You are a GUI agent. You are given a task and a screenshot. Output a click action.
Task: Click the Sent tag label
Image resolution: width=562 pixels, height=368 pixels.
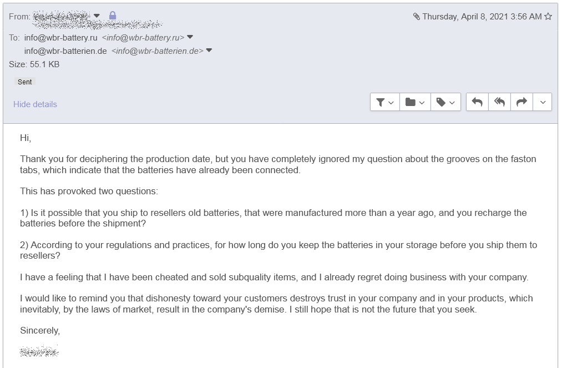(25, 82)
